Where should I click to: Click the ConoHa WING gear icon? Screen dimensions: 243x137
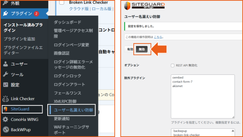[x=5, y=119]
